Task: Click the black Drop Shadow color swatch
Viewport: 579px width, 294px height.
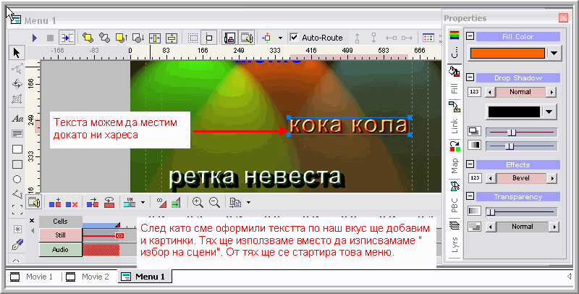Action: tap(515, 112)
